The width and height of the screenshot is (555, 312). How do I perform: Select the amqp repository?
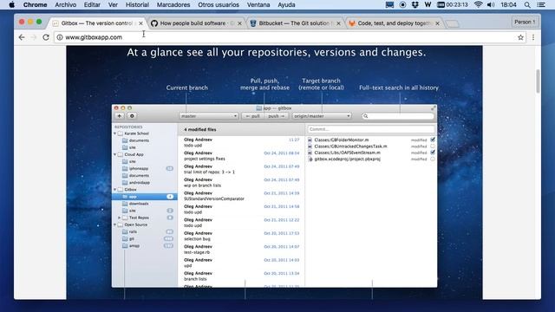pos(145,245)
